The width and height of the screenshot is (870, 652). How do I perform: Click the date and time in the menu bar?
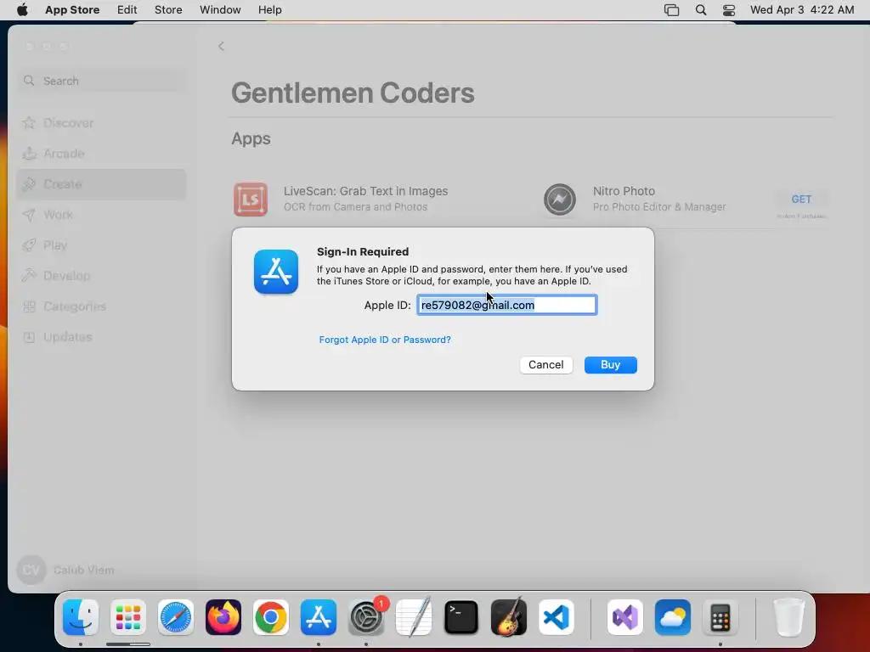coord(802,10)
